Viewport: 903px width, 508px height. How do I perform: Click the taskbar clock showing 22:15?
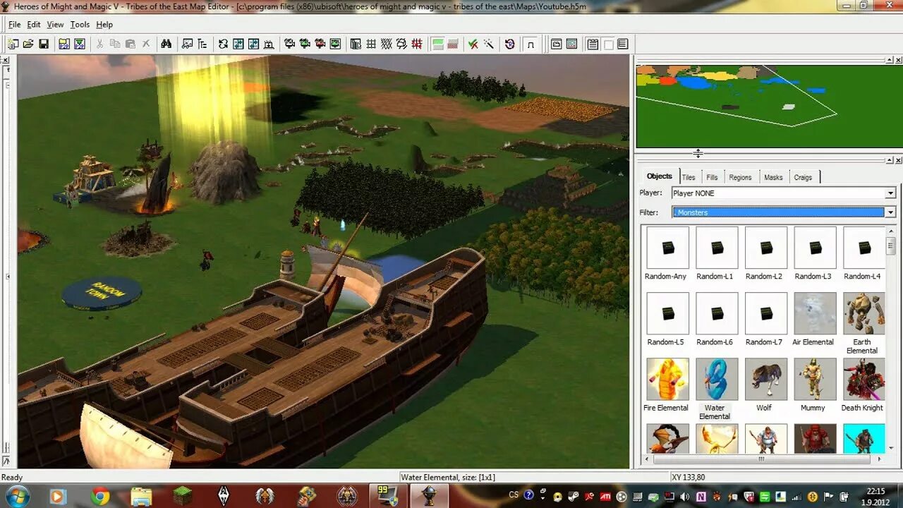(876, 496)
